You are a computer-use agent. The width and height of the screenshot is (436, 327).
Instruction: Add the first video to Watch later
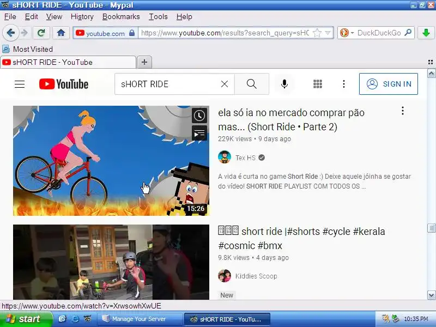(199, 116)
